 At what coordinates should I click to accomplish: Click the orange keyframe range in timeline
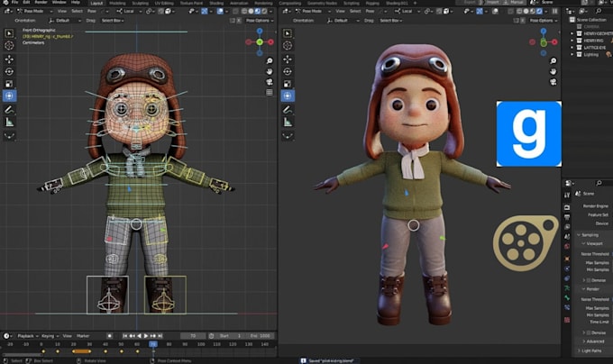[x=82, y=351]
